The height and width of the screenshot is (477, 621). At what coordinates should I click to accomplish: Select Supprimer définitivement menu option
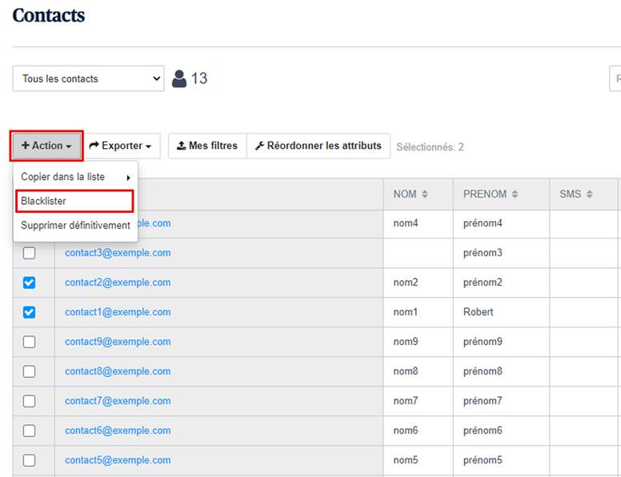tap(75, 226)
